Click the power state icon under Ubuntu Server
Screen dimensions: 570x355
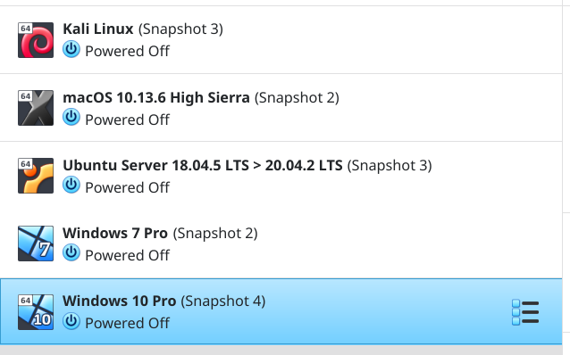pos(71,186)
